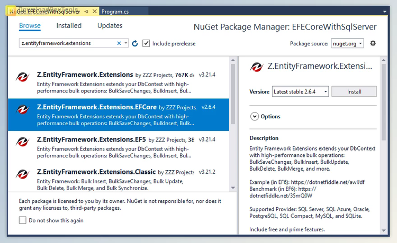397x243 pixels.
Task: Check Do not show this again
Action: pos(23,220)
